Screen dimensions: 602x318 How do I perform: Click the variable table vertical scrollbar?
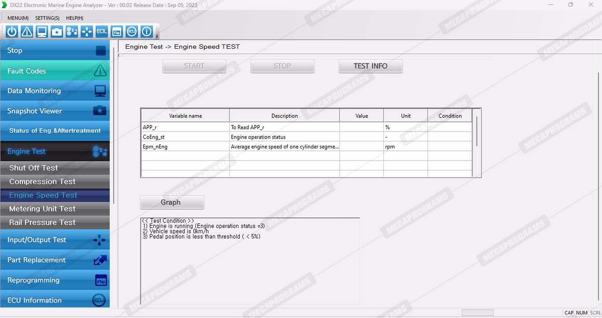pos(476,132)
